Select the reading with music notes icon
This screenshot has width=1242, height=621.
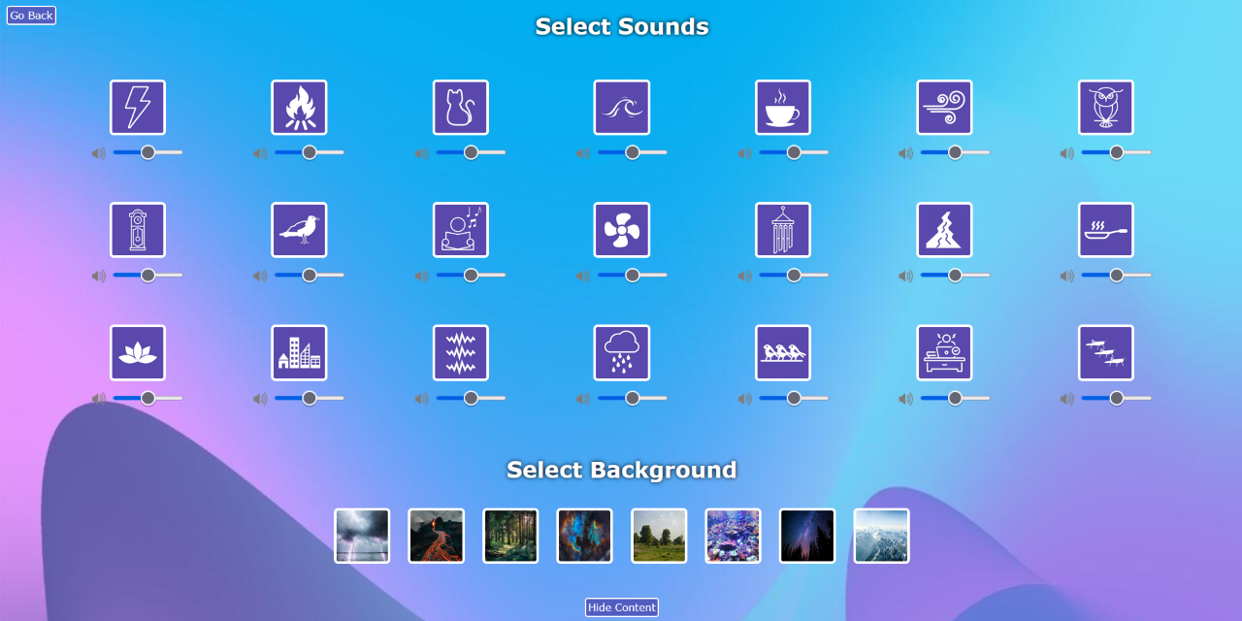pyautogui.click(x=461, y=230)
